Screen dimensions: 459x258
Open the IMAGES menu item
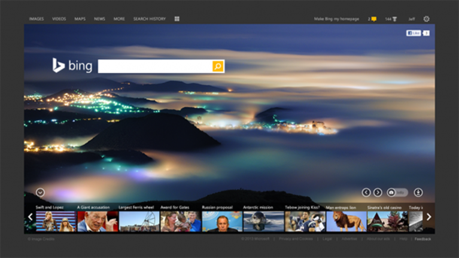pos(37,19)
